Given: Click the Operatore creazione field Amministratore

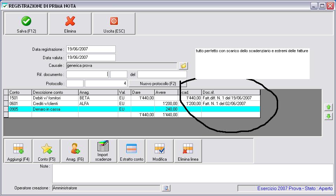Looking at the screenshot, I should tap(106, 188).
